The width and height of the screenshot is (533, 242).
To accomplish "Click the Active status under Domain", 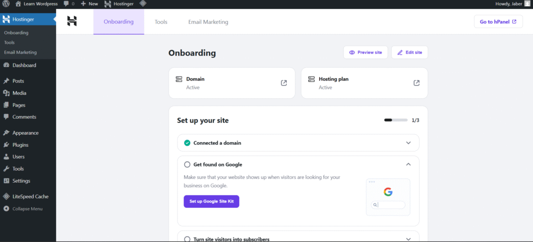I will [193, 87].
